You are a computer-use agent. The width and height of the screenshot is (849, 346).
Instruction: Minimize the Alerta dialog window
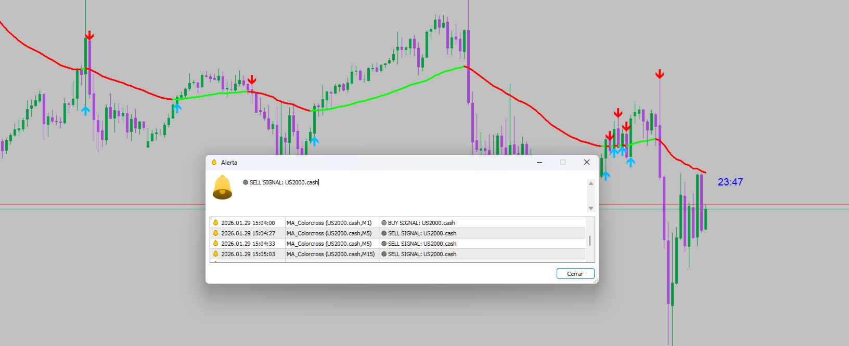click(x=539, y=163)
